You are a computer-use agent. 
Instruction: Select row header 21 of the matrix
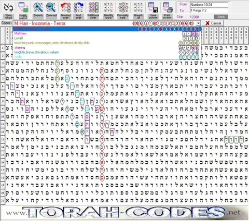3,201
